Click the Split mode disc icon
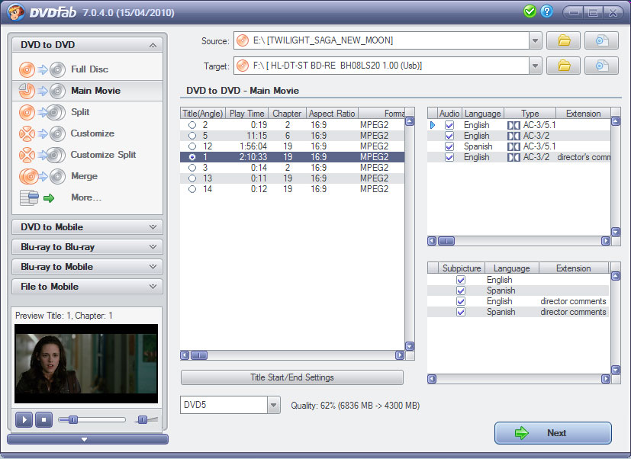Image resolution: width=631 pixels, height=459 pixels. coord(42,112)
